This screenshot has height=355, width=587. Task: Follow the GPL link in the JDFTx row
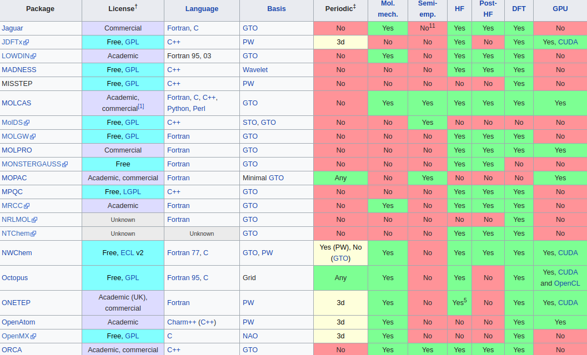click(132, 42)
